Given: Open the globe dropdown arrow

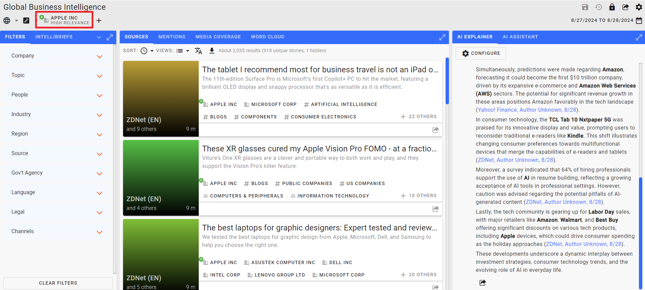Looking at the screenshot, I should click(16, 21).
